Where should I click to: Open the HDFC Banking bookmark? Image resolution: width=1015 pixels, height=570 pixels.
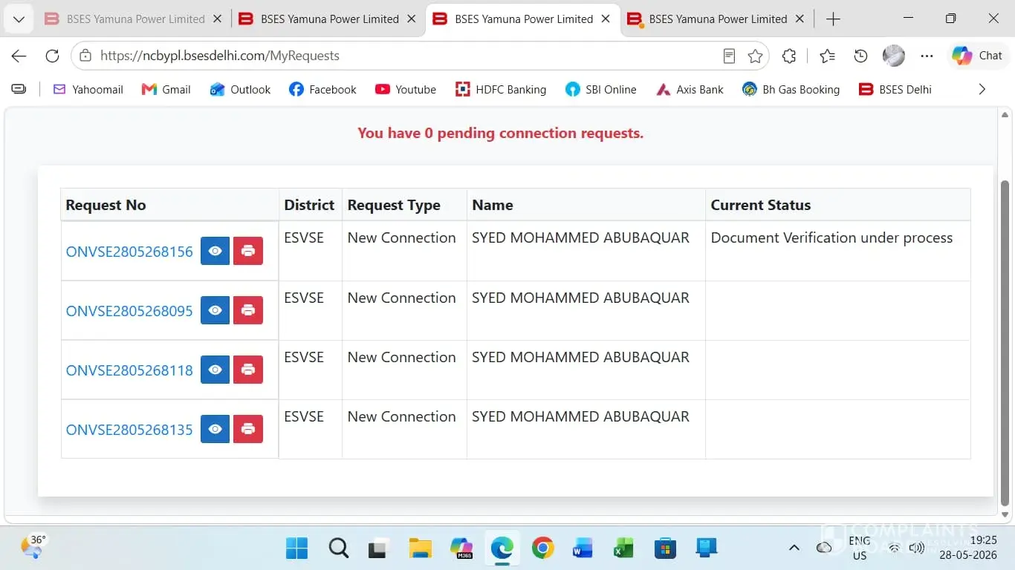[501, 89]
